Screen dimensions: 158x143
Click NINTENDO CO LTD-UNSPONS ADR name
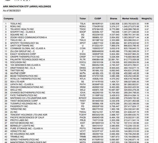coord(28,98)
